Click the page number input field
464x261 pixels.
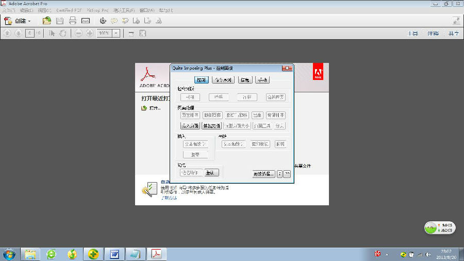(29, 34)
